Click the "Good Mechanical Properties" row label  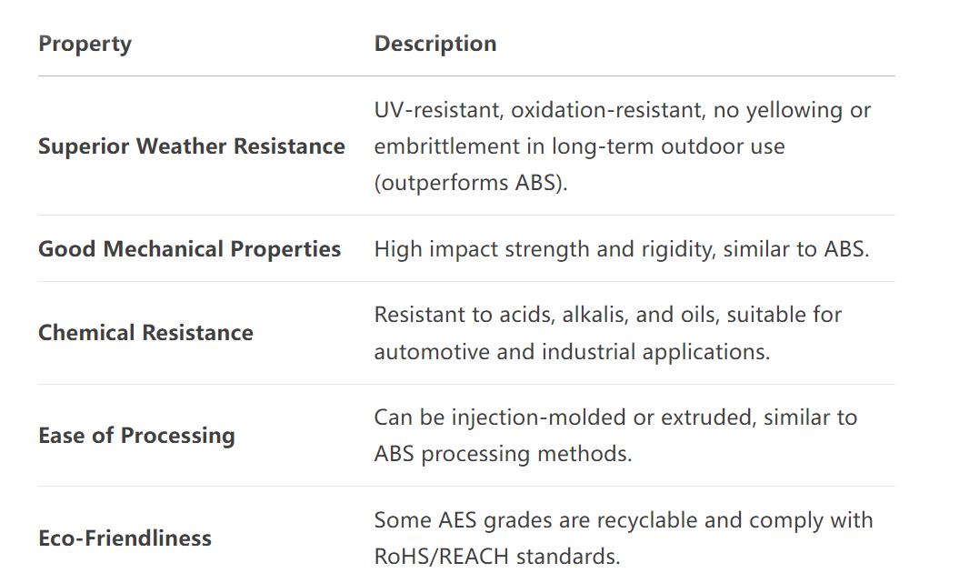(189, 249)
